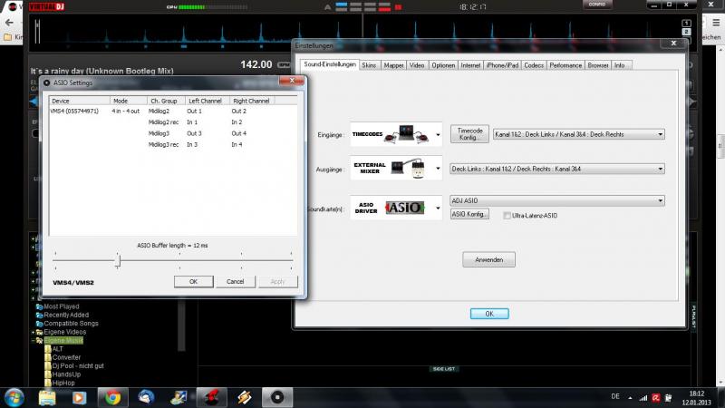This screenshot has height=408, width=725.
Task: Open the round disc app in the taskbar
Action: pos(277,397)
